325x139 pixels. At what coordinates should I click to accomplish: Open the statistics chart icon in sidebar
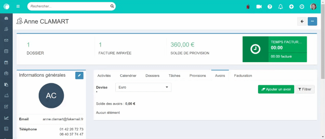pyautogui.click(x=6, y=118)
